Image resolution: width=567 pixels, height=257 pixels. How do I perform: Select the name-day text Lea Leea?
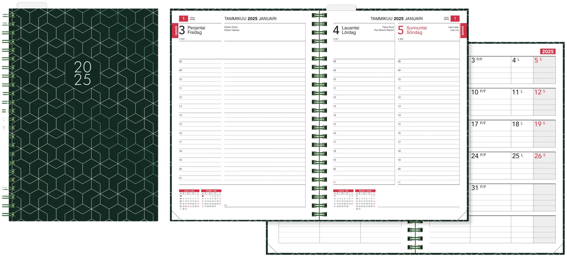[453, 27]
